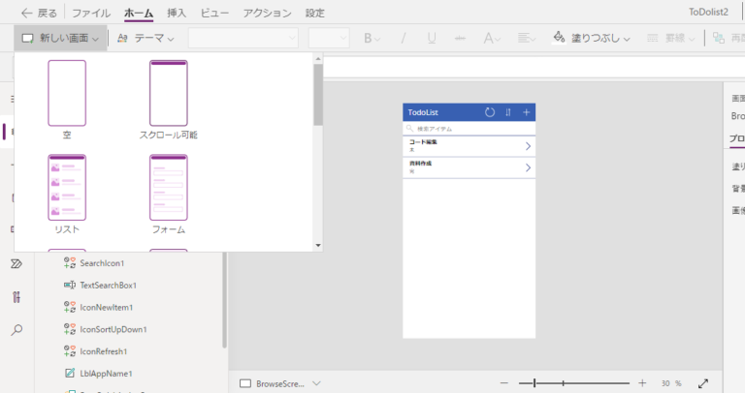Open the advanced tools sidebar icon

(16, 297)
